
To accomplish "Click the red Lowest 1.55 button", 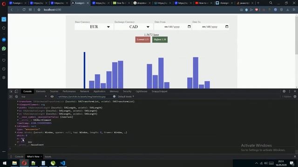I will (143, 39).
